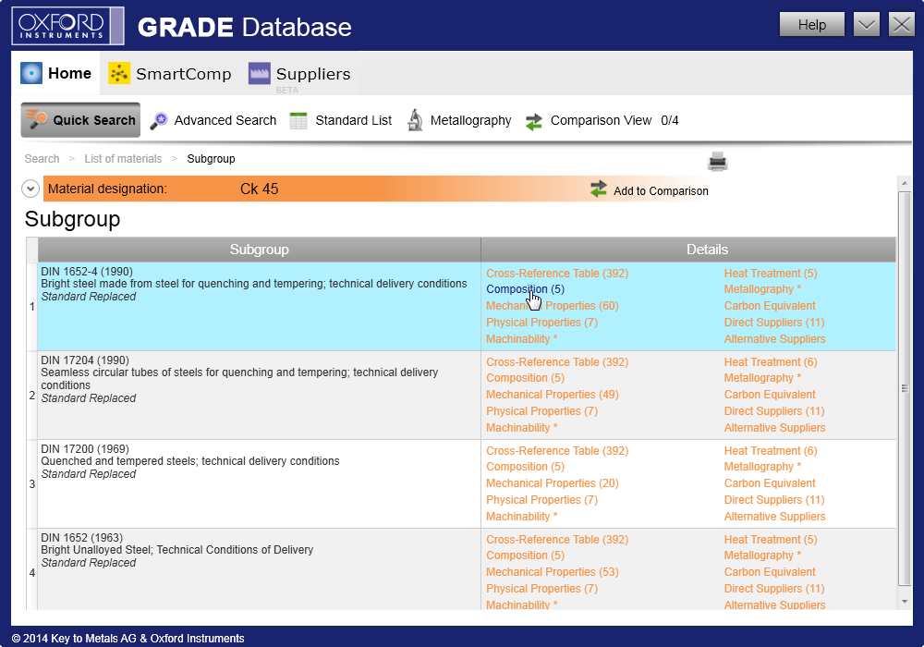Open the Metallography section

459,120
